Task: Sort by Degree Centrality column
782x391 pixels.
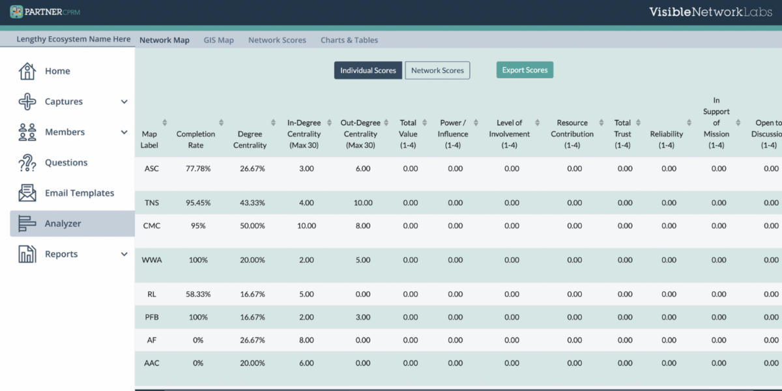Action: pyautogui.click(x=273, y=121)
